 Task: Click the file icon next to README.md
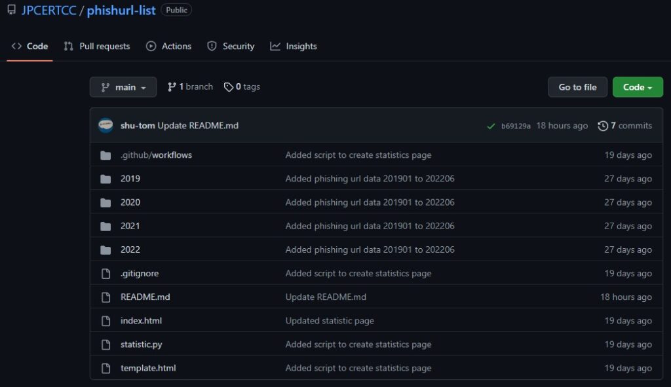tap(107, 297)
